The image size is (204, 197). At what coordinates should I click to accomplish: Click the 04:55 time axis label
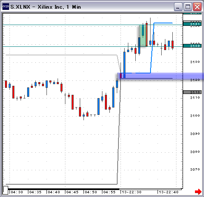[109, 192]
